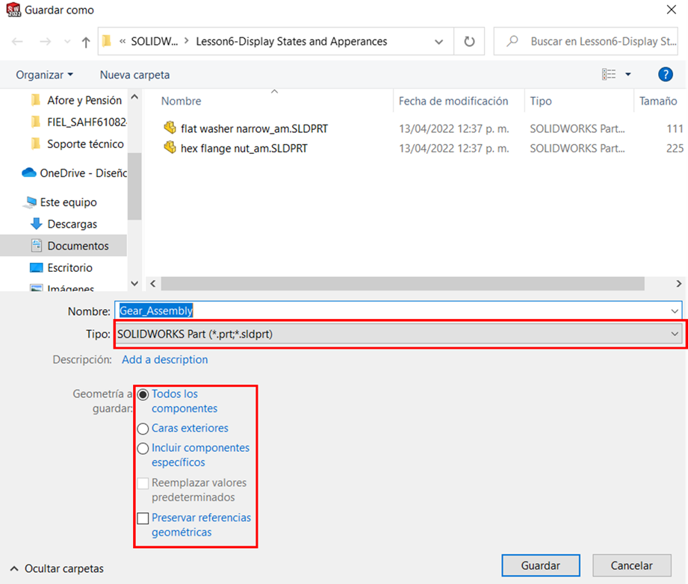Click the hex flange nut part icon
This screenshot has width=688, height=584.
point(170,147)
